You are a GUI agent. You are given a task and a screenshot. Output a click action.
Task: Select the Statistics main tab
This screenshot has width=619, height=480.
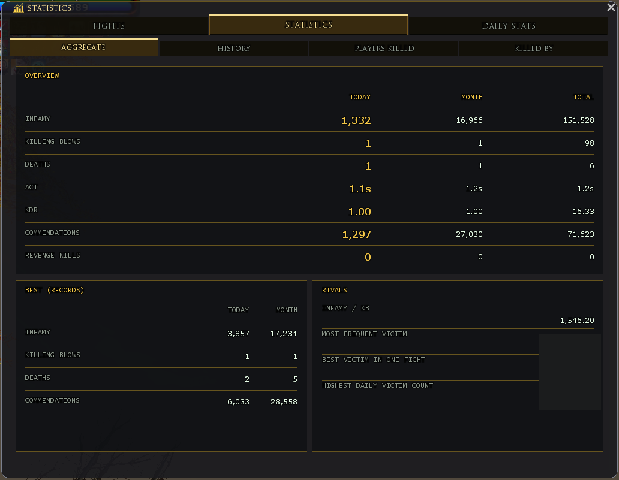(309, 25)
